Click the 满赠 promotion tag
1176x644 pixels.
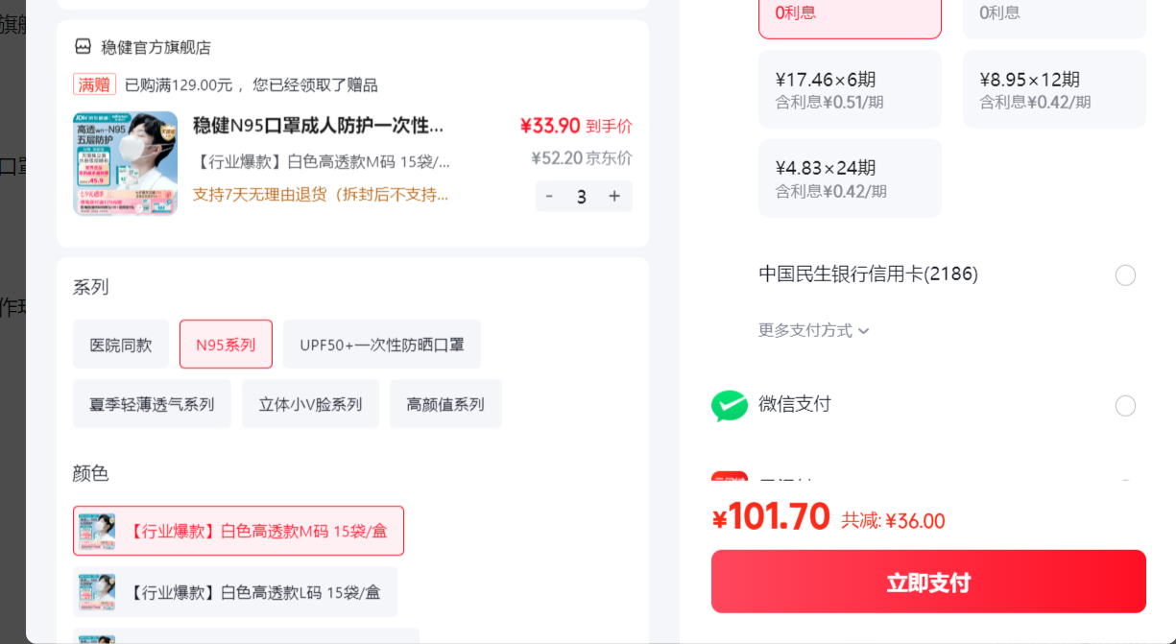coord(95,84)
